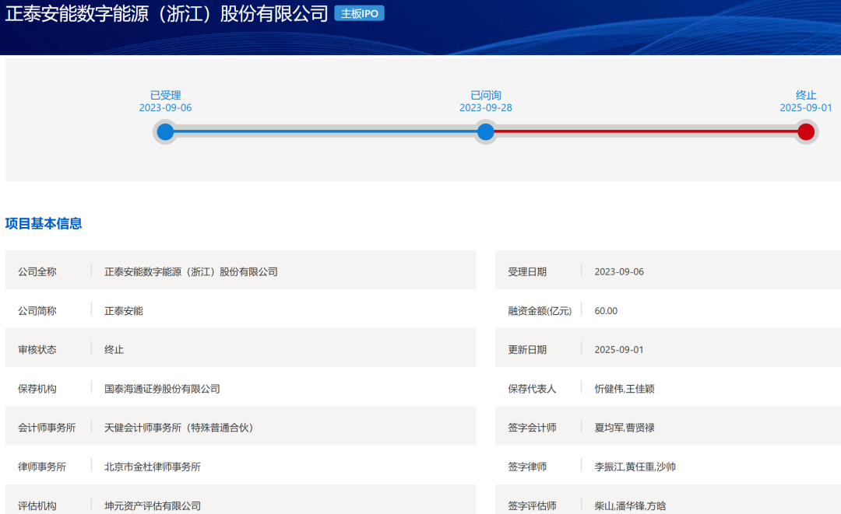
Task: Click 坤元资产评估有限公司 value
Action: (153, 505)
